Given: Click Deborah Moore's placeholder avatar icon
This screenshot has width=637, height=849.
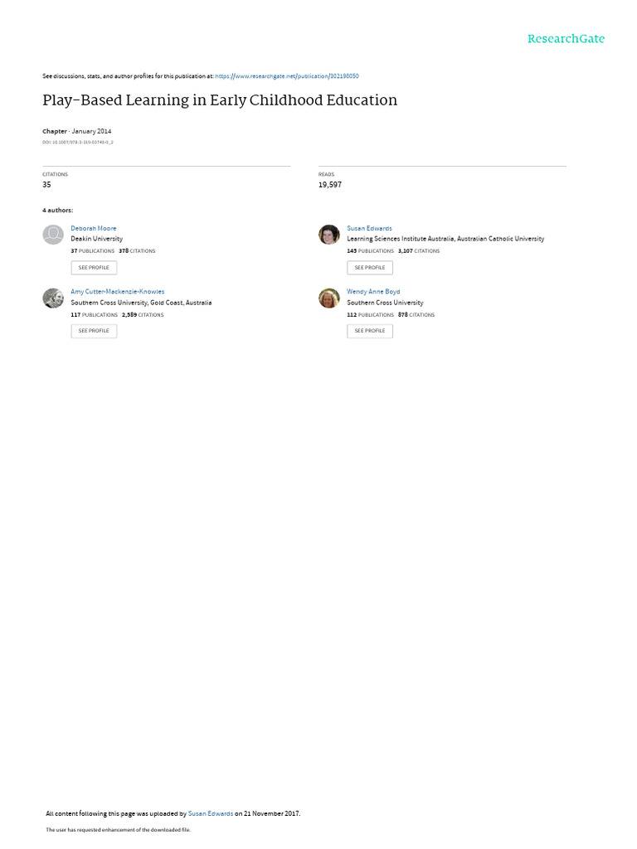Looking at the screenshot, I should (x=53, y=235).
